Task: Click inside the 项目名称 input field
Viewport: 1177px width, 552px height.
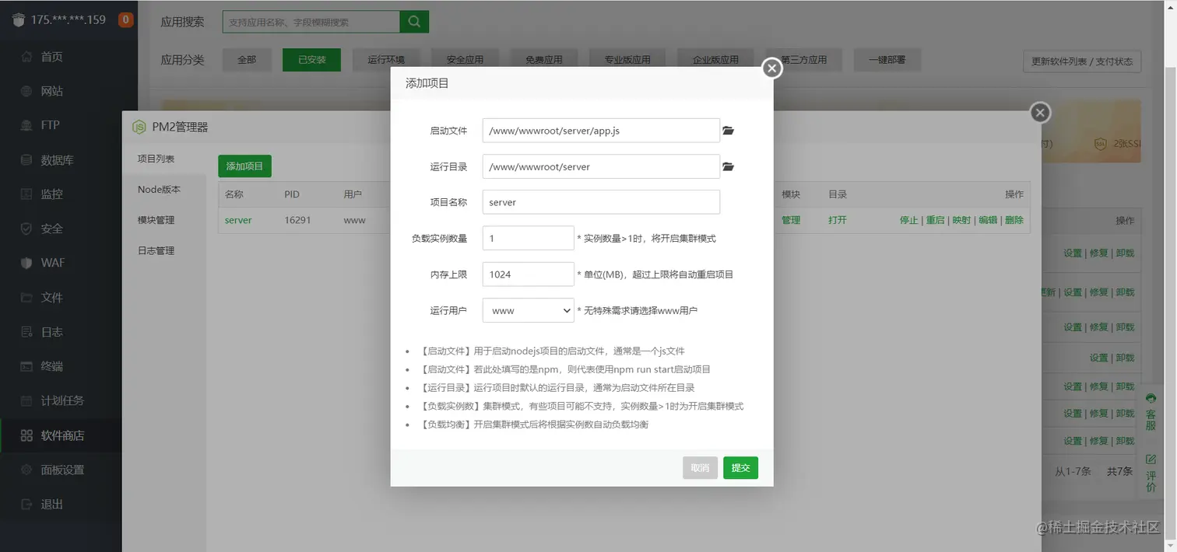Action: (x=601, y=201)
